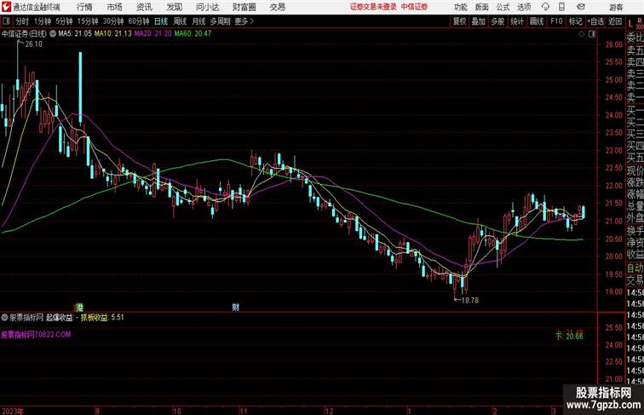
Task: Click the diamond icon at chart corner
Action: pyautogui.click(x=582, y=34)
